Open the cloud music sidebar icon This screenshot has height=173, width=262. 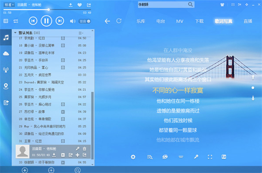6,54
